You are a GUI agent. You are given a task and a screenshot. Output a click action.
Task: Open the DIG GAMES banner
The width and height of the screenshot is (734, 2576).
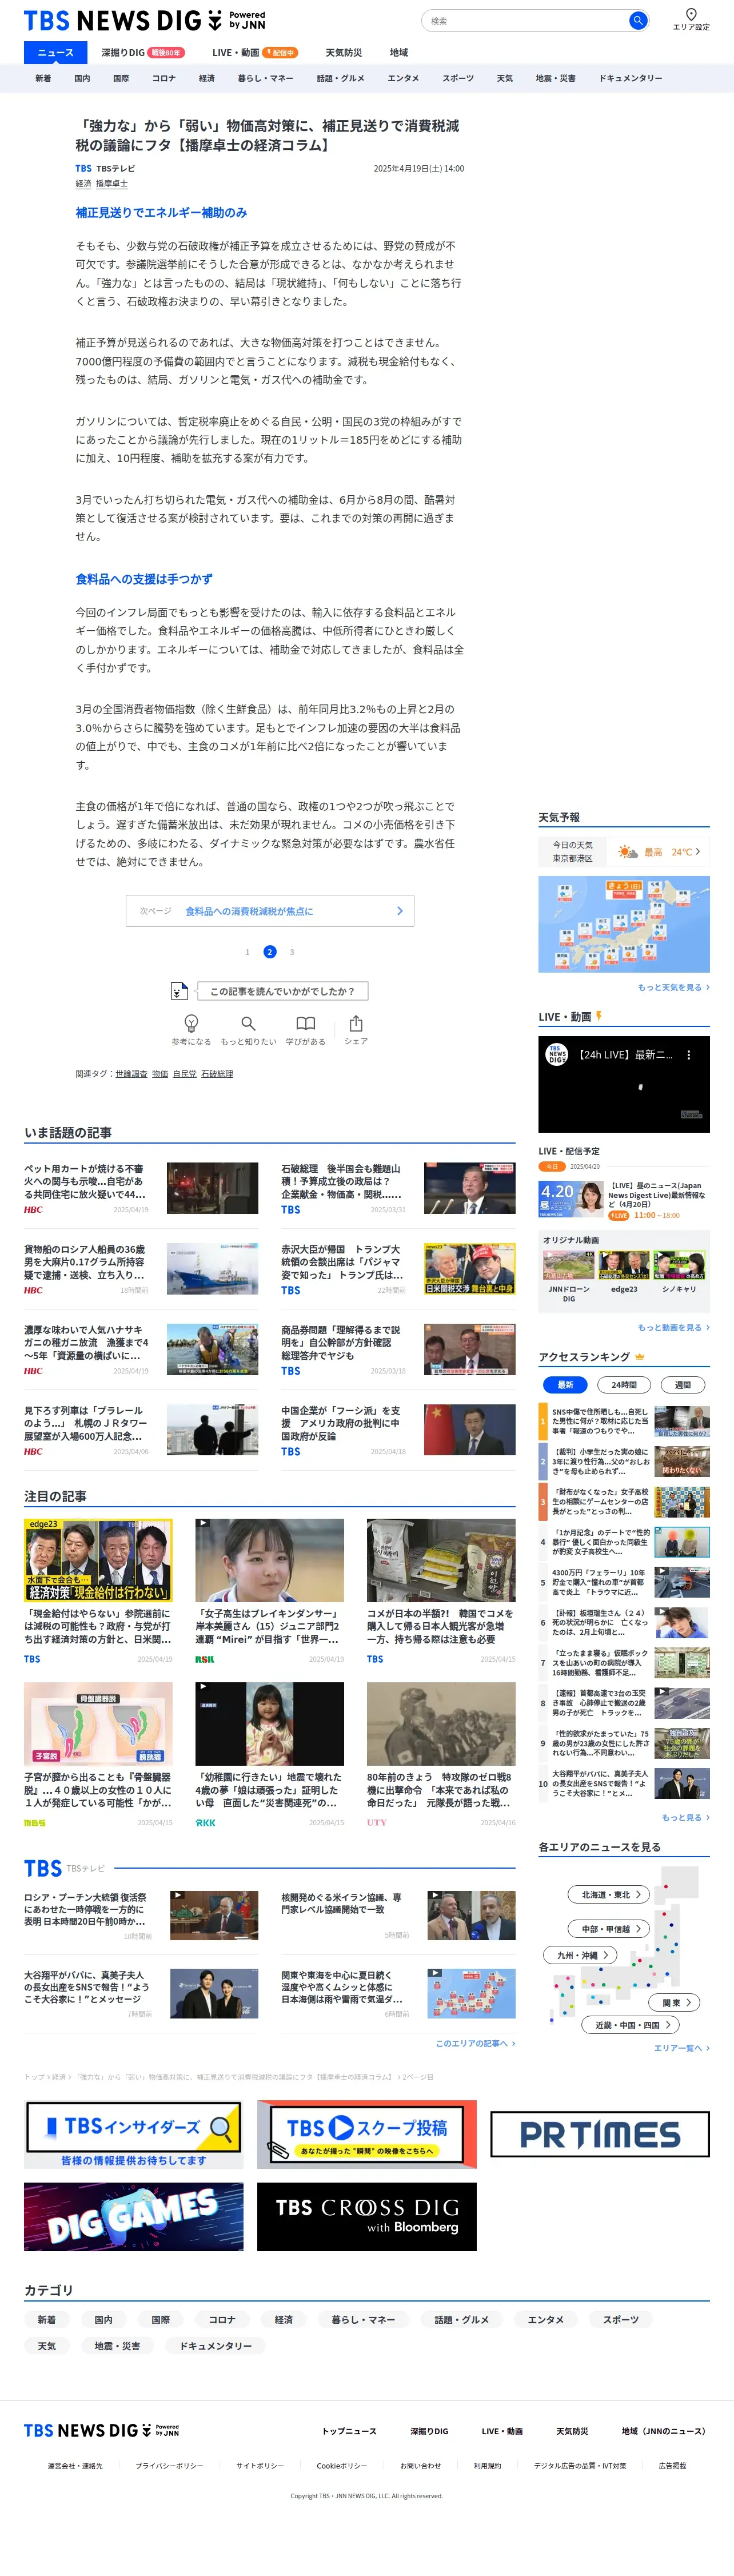pos(133,2216)
